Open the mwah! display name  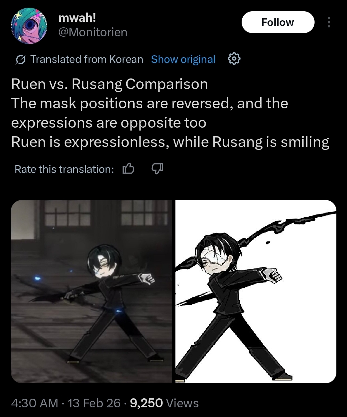tap(77, 18)
